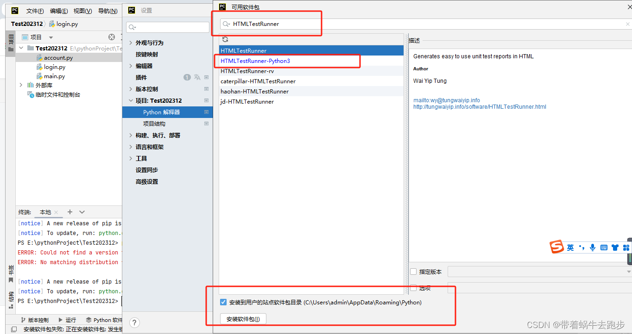
Task: Open the 书签 bookmarks side panel
Action: point(11,273)
